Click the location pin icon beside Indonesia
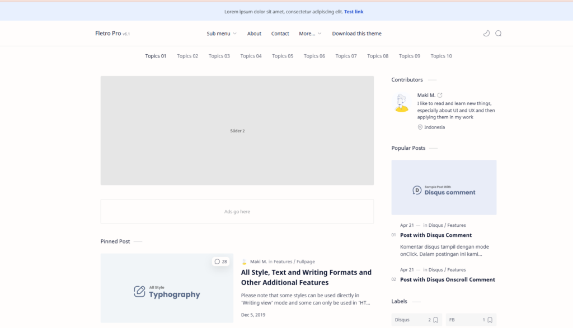Image resolution: width=573 pixels, height=328 pixels. (420, 127)
